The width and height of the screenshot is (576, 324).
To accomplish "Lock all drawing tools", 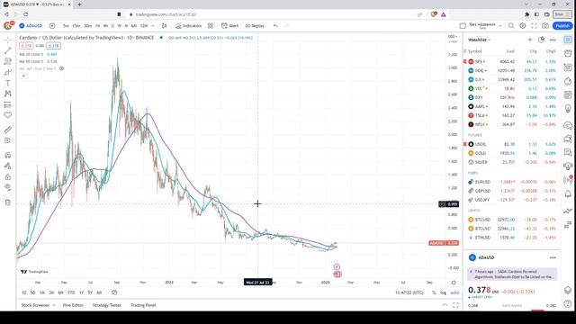I will [8, 176].
